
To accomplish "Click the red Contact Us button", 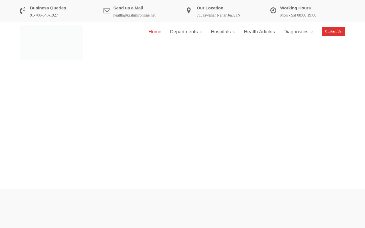I will pos(333,31).
